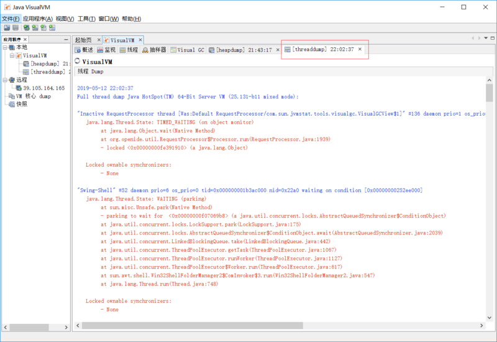
Task: Switch to the 起始页 start page tab
Action: point(83,40)
